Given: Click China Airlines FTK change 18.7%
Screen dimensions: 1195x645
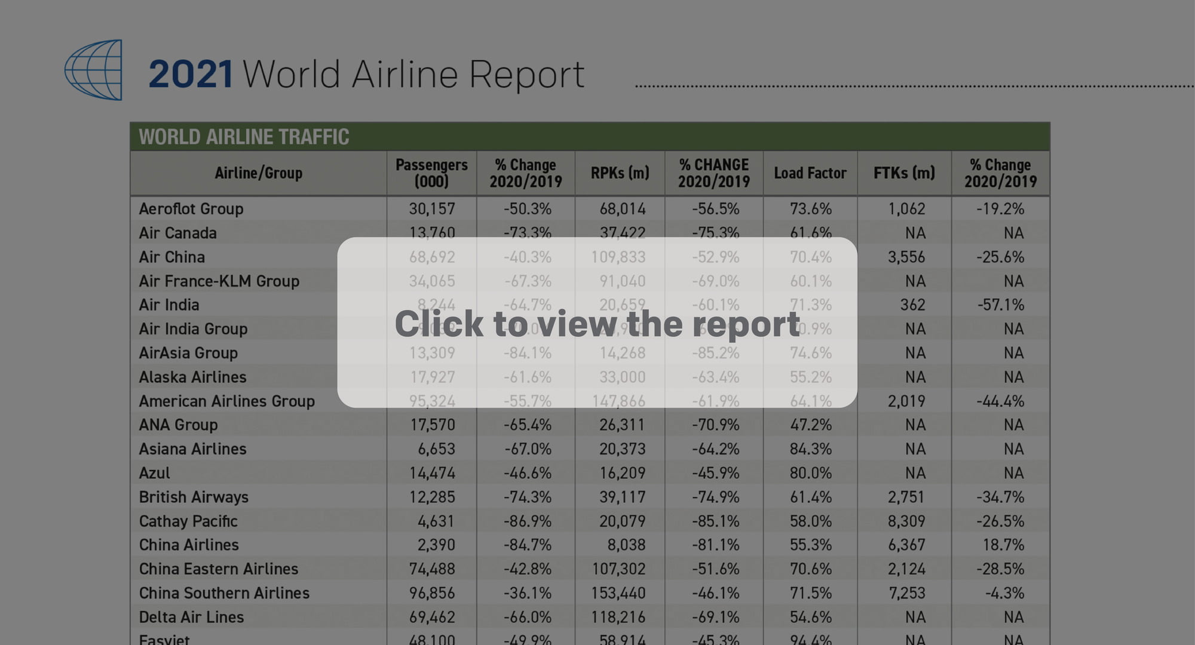Looking at the screenshot, I should coord(1003,545).
